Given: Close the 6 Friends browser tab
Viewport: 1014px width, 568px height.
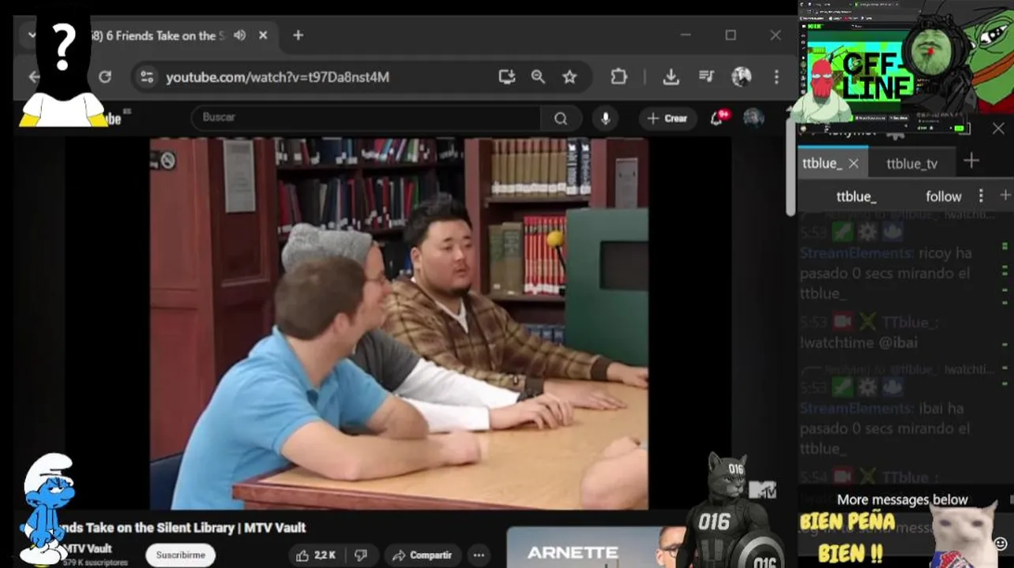Looking at the screenshot, I should [263, 35].
